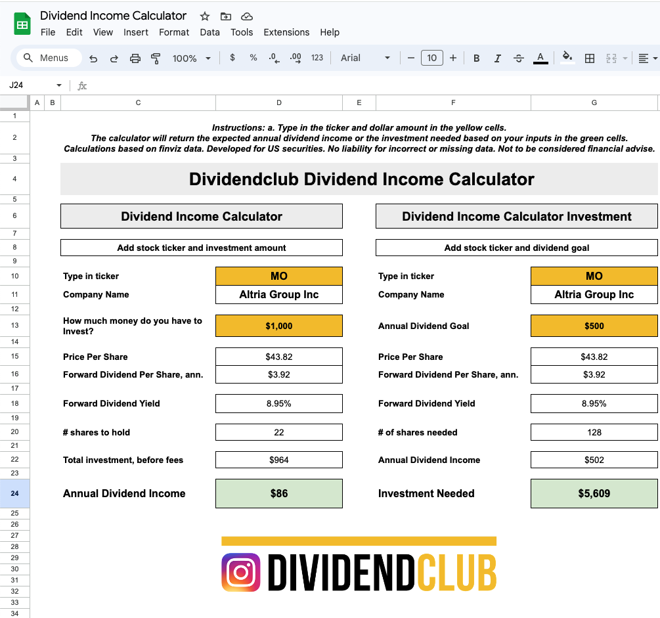Click the Increase decimal places icon

point(294,58)
